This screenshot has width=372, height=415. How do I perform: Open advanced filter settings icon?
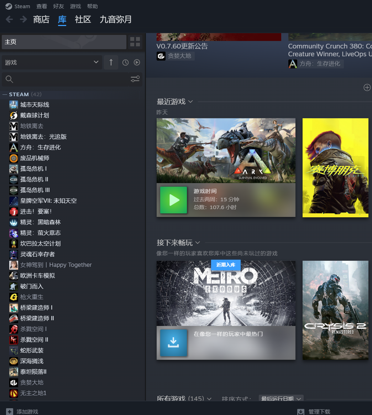point(135,79)
